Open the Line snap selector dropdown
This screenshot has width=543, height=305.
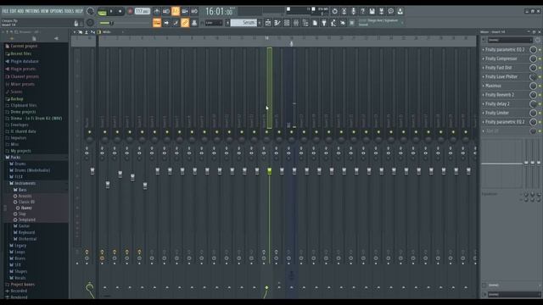pyautogui.click(x=214, y=23)
